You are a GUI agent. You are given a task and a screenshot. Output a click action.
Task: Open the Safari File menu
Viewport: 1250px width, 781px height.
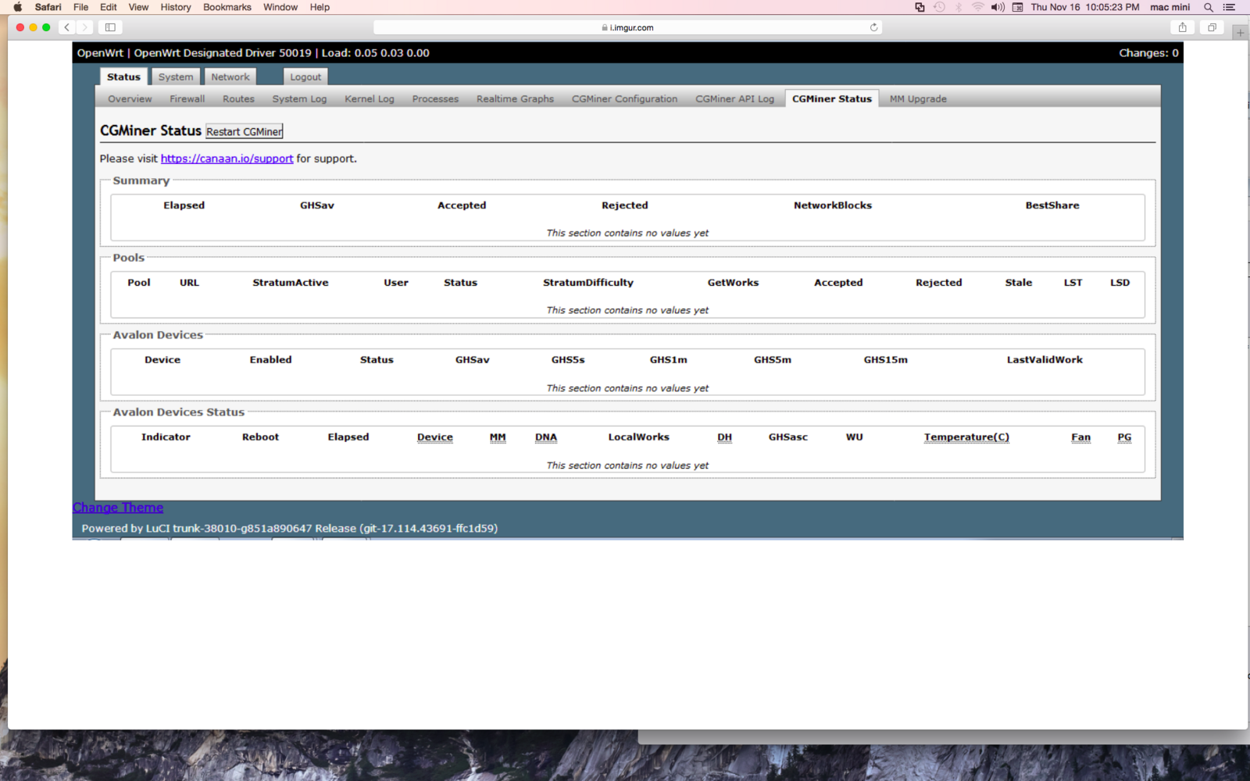80,7
